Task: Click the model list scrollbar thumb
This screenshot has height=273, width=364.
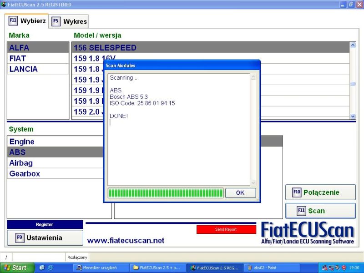Action: [353, 84]
